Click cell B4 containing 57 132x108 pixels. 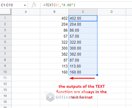point(54,36)
